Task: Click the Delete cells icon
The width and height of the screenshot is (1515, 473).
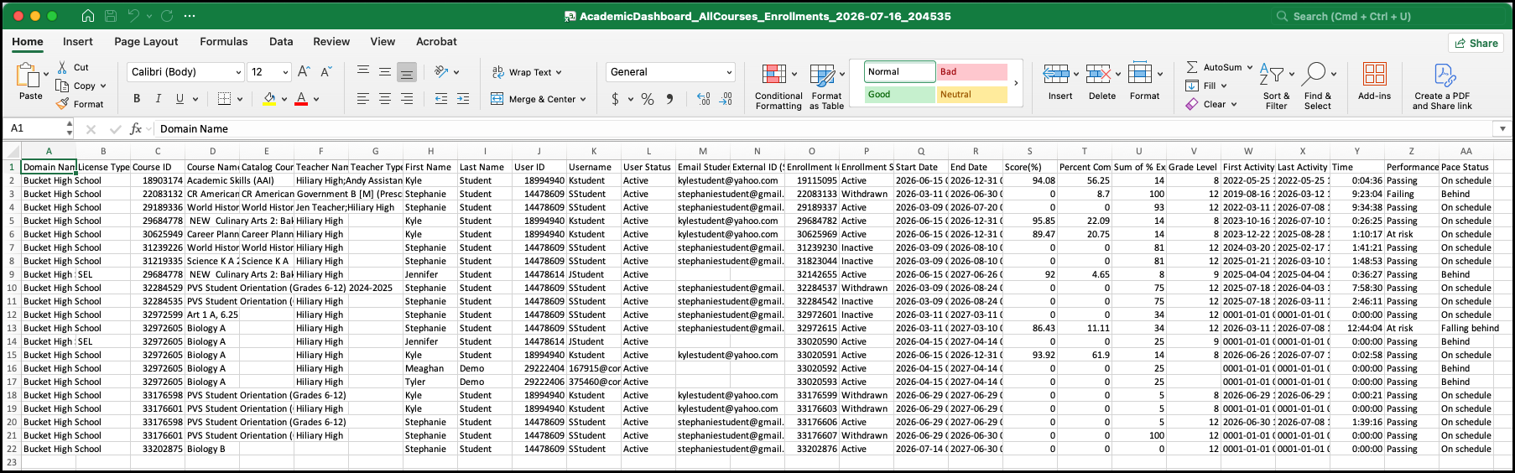Action: [1097, 74]
